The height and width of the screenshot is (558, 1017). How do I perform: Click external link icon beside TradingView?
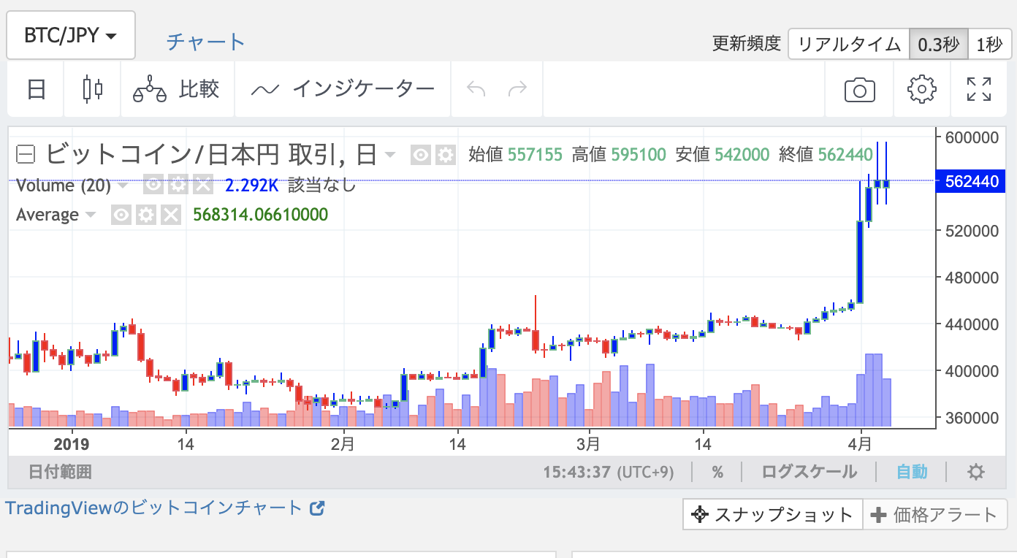317,508
